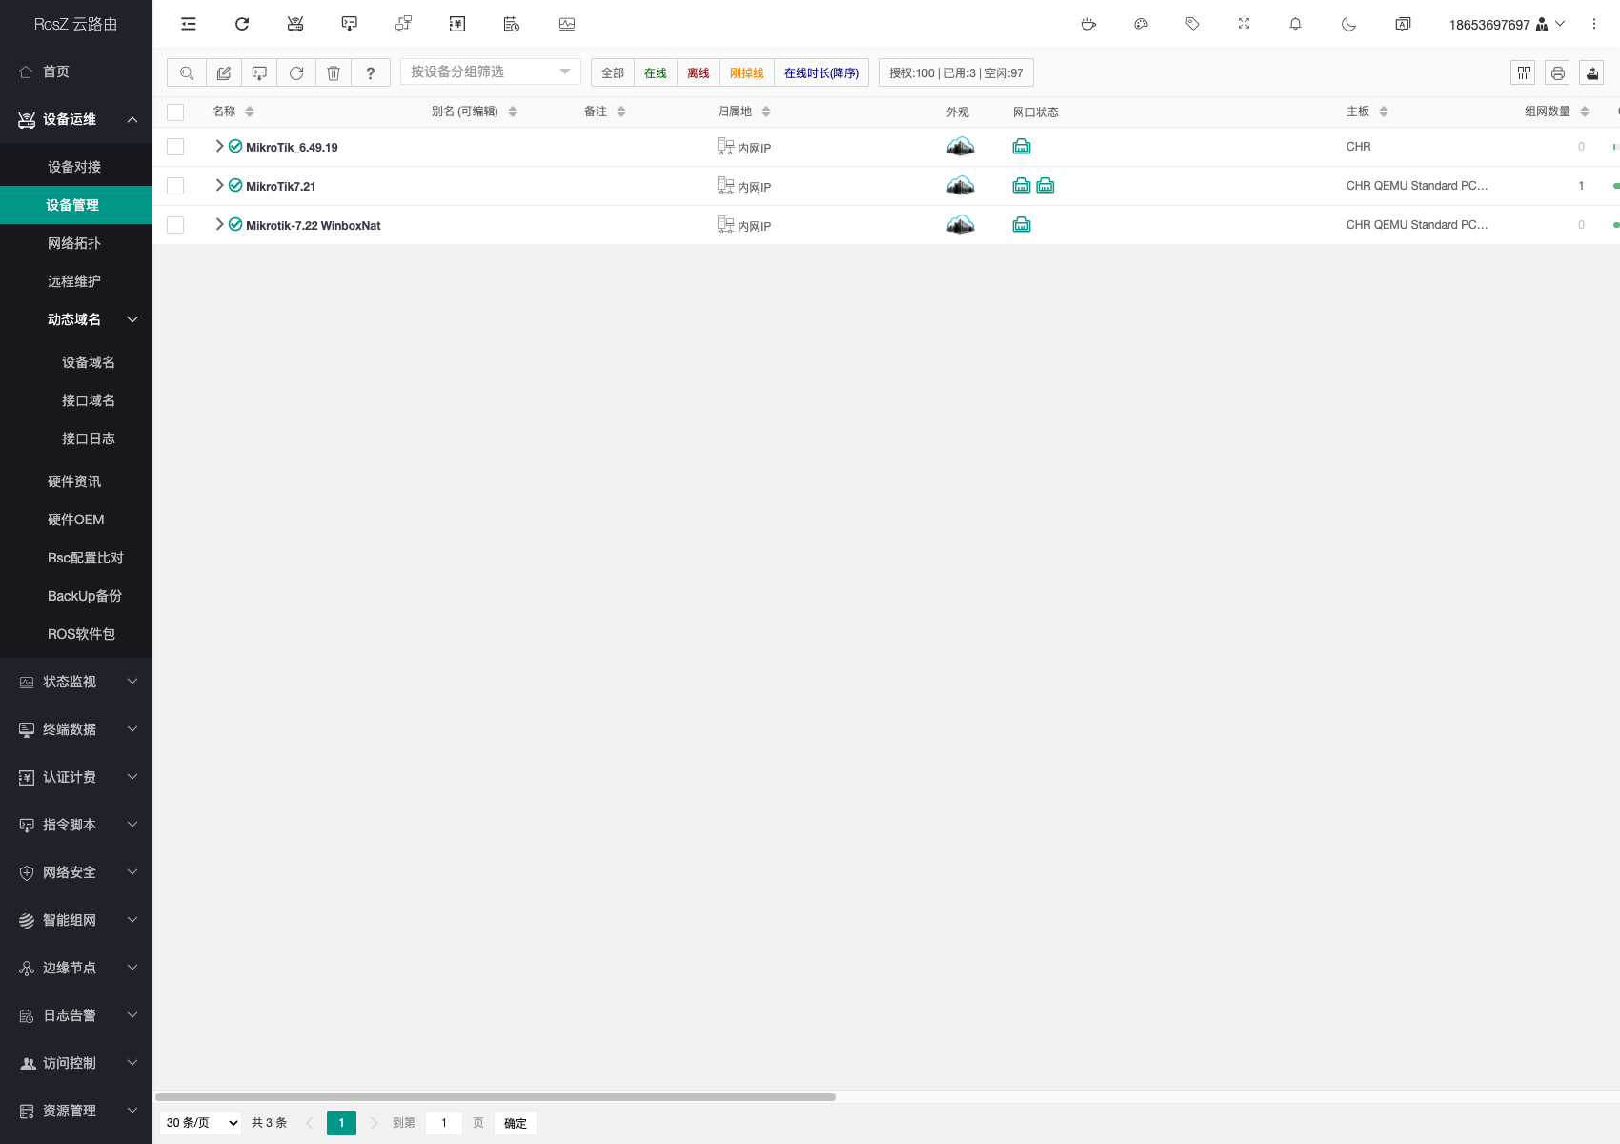Change the 30 per page selector
1620x1144 pixels.
201,1123
